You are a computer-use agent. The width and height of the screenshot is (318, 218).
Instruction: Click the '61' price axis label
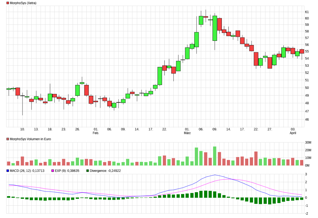307,12
